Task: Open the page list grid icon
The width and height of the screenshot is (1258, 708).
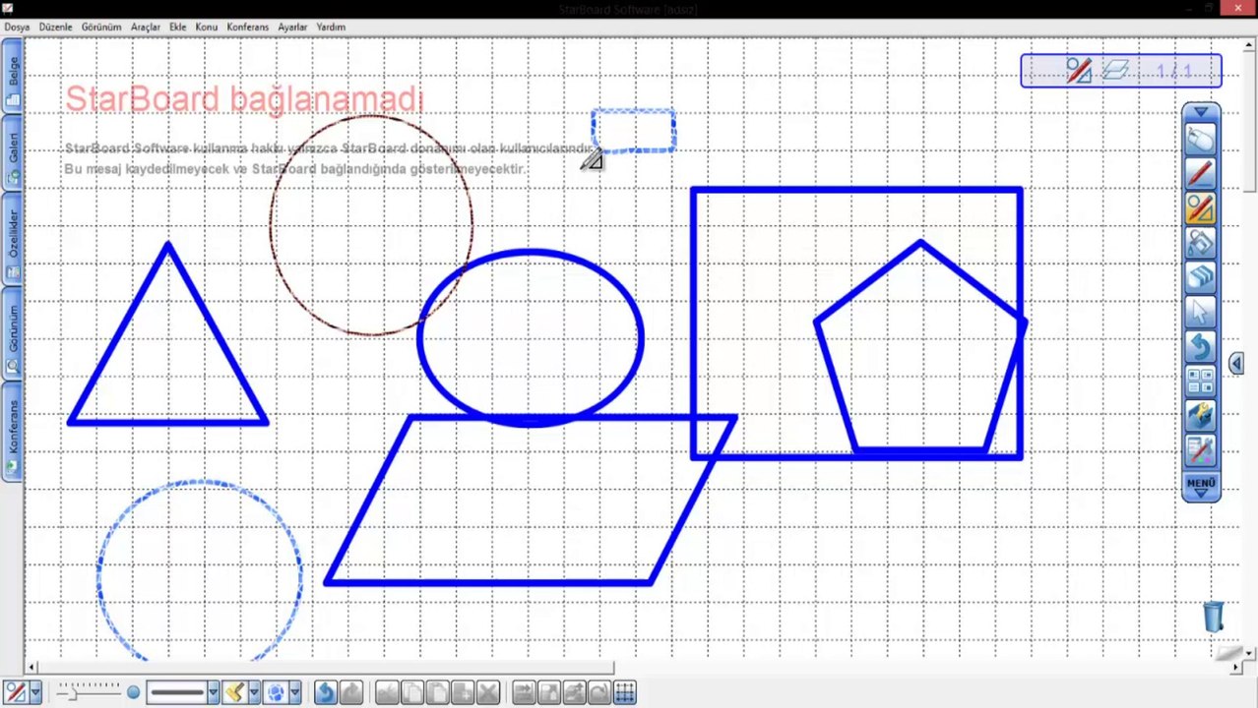Action: coord(1201,382)
